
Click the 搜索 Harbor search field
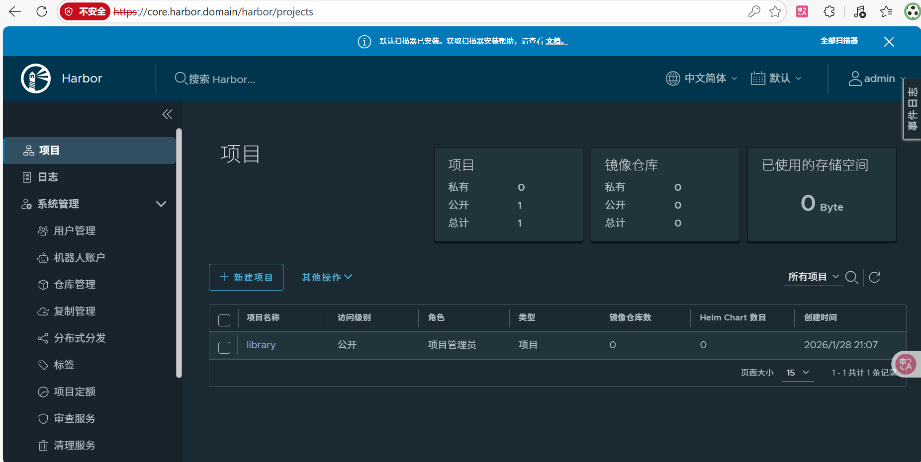[222, 79]
